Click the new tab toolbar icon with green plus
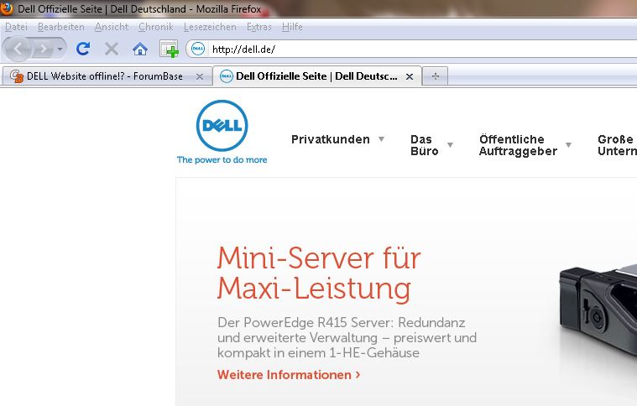The image size is (637, 406). (x=169, y=49)
